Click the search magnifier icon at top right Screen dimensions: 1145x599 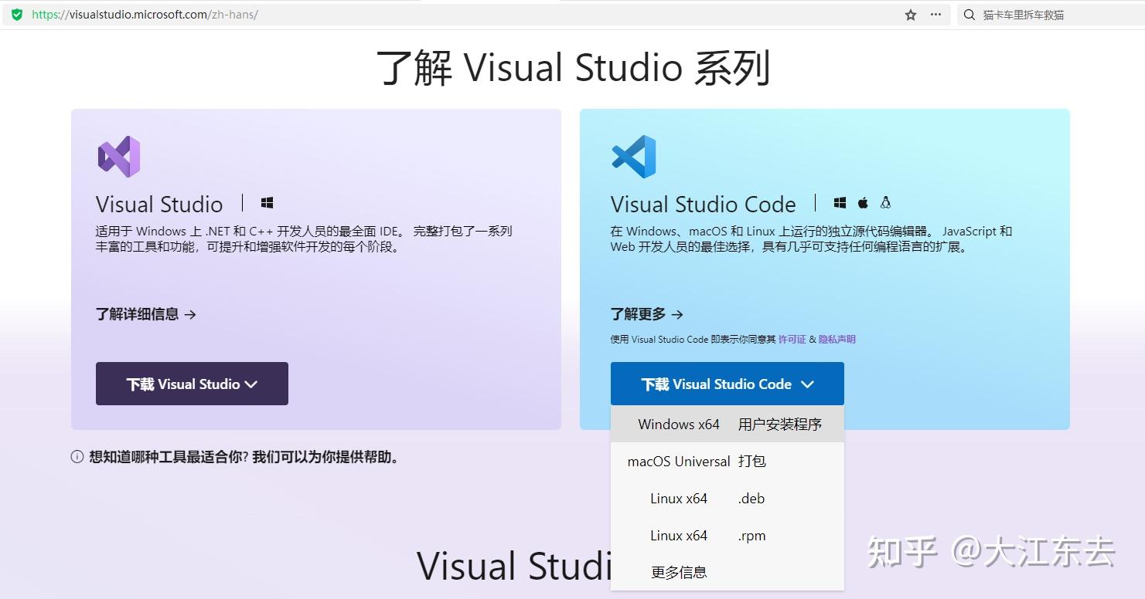(969, 14)
